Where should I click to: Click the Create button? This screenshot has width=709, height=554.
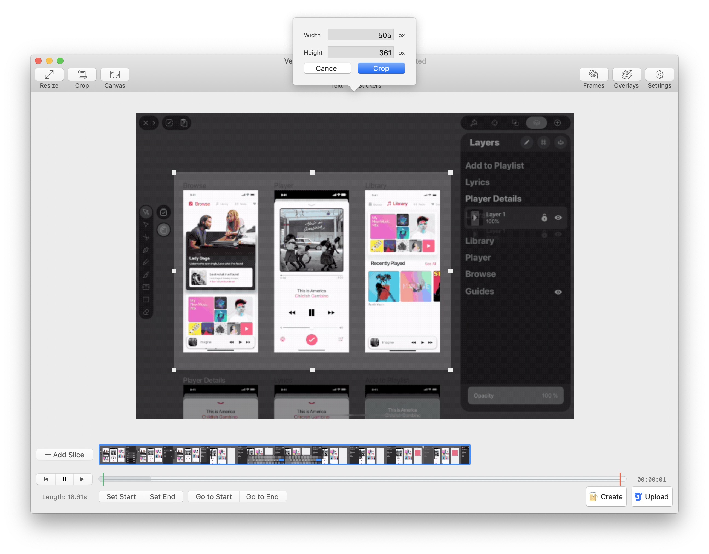tap(606, 496)
